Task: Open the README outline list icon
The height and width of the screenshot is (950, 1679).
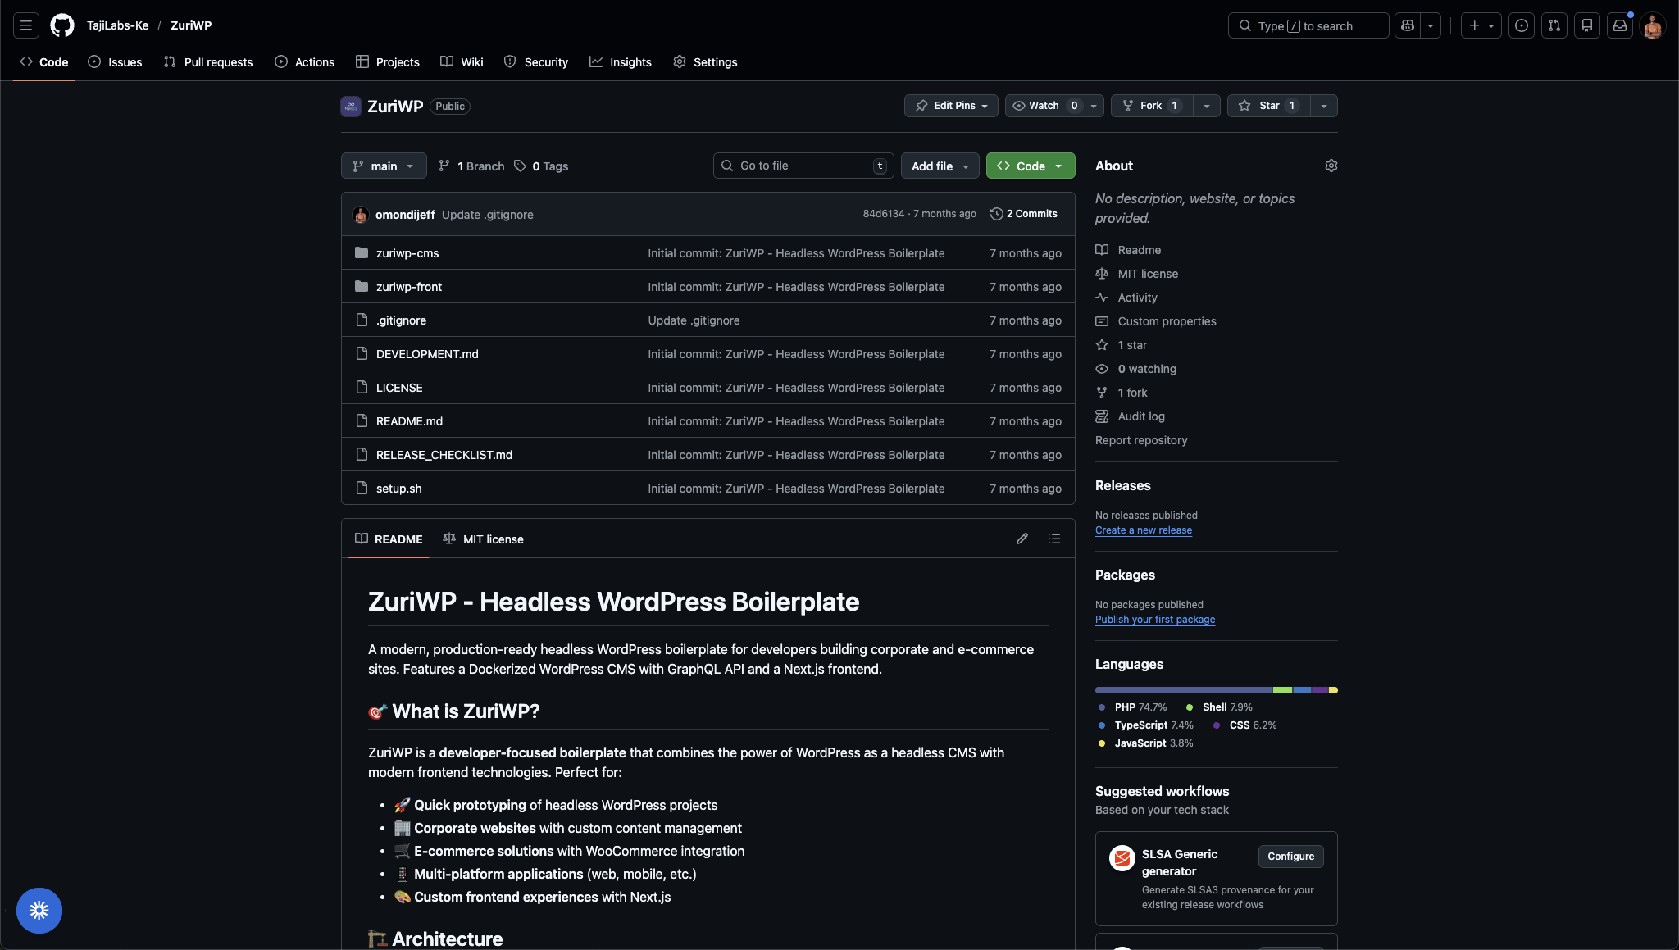Action: [1054, 539]
